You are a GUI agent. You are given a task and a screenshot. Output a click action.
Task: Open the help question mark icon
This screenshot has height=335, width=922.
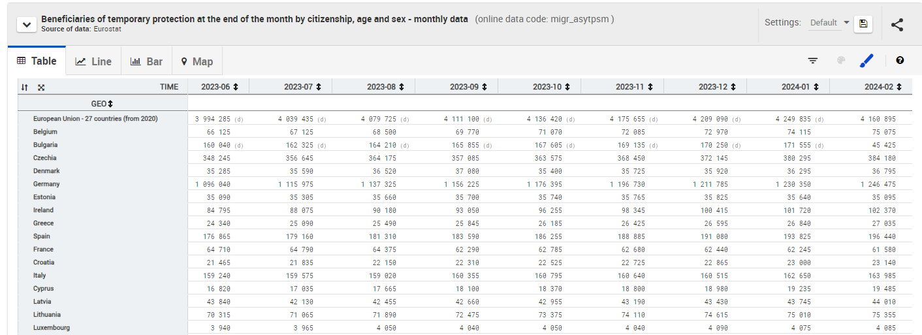900,61
